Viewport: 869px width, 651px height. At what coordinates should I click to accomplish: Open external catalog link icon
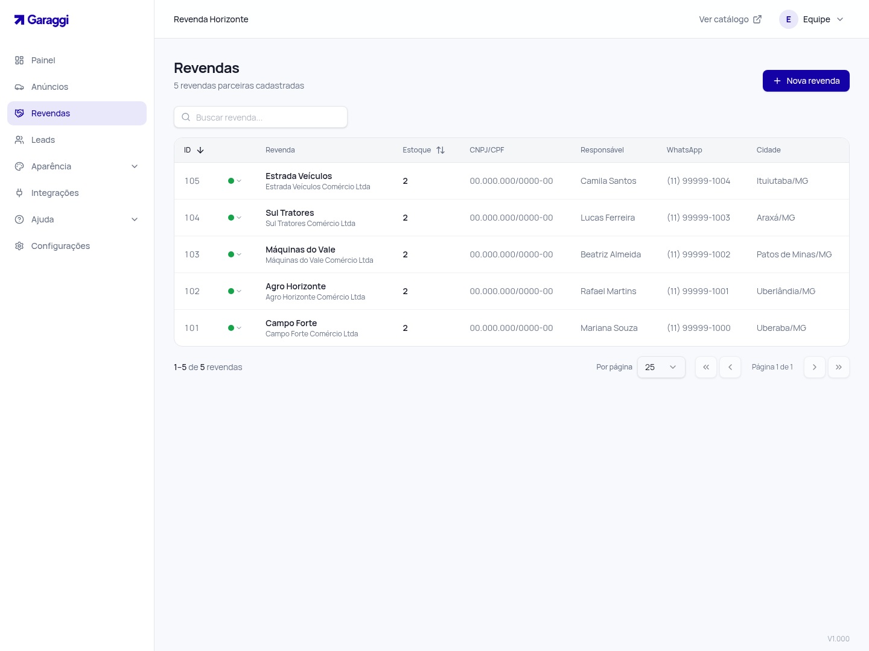point(757,19)
